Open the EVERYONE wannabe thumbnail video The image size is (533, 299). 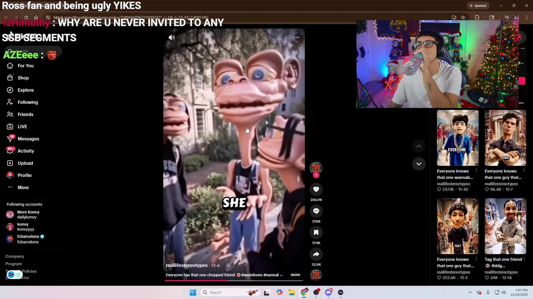point(457,138)
